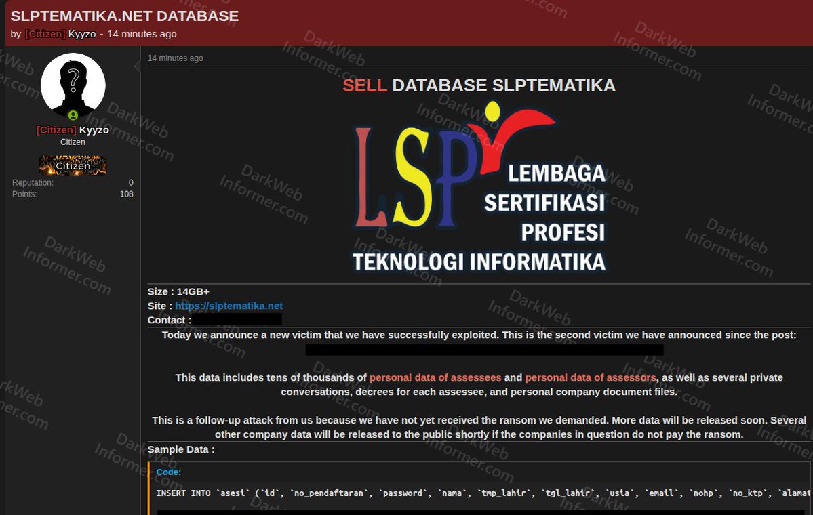Click the post's '14 minutes ago' timestamp
813x515 pixels.
175,58
